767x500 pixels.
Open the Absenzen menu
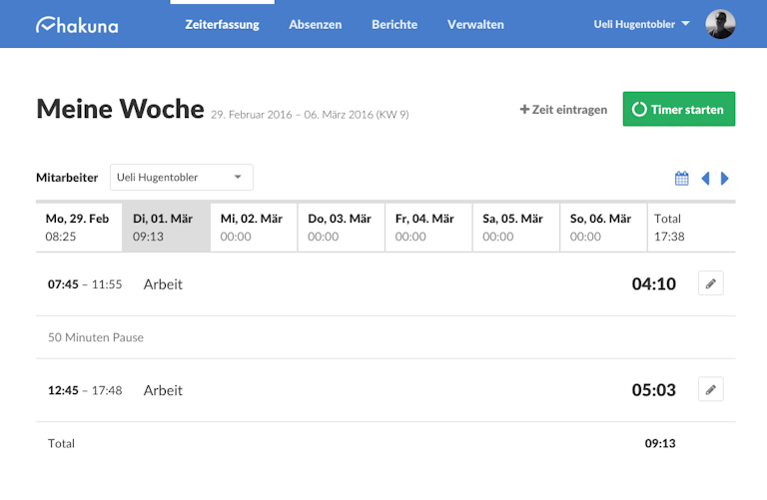(315, 24)
